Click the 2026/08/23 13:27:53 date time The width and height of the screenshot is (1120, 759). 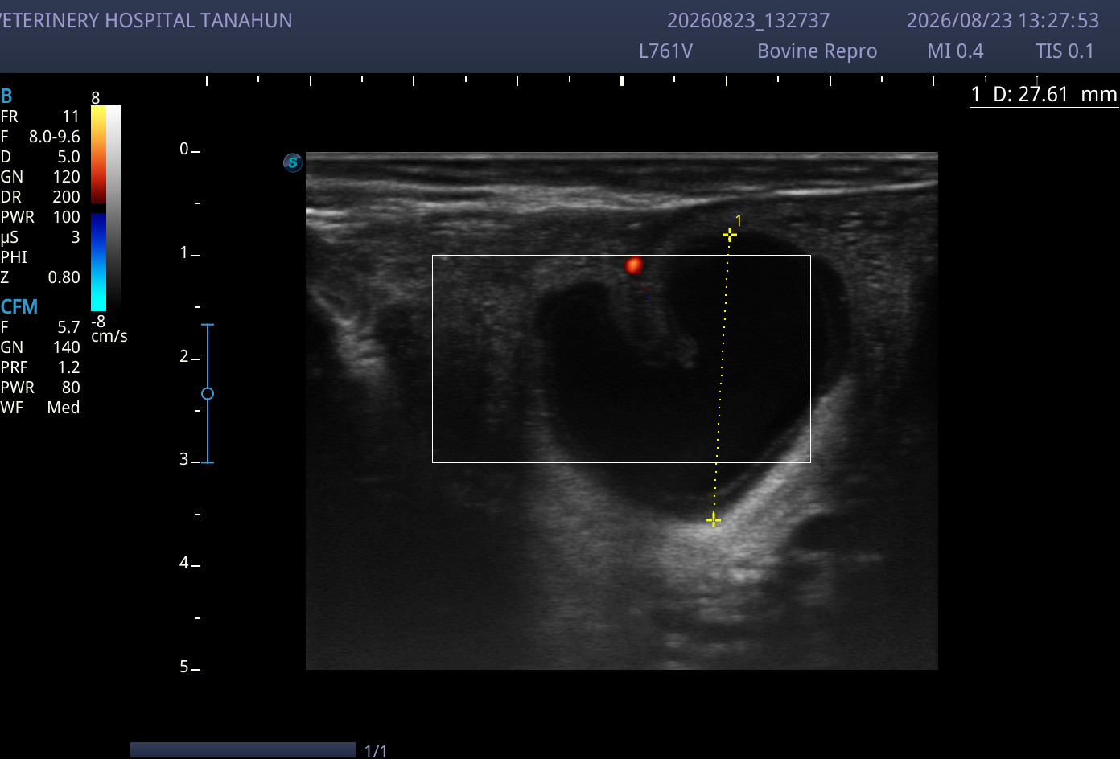pos(1003,20)
